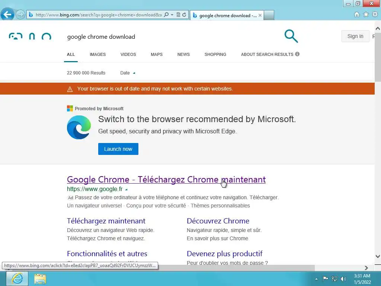Go to the Home page icon
381x286 pixels.
(357, 15)
